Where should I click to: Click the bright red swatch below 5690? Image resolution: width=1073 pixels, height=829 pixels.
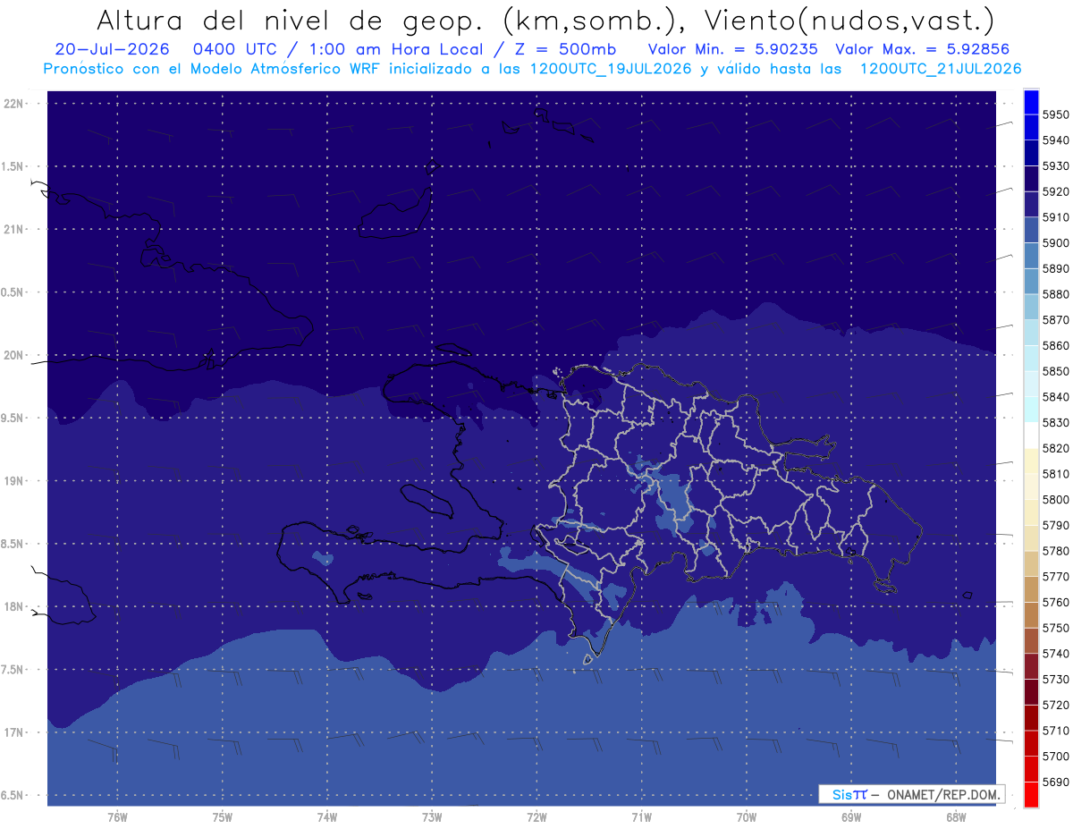1031,794
